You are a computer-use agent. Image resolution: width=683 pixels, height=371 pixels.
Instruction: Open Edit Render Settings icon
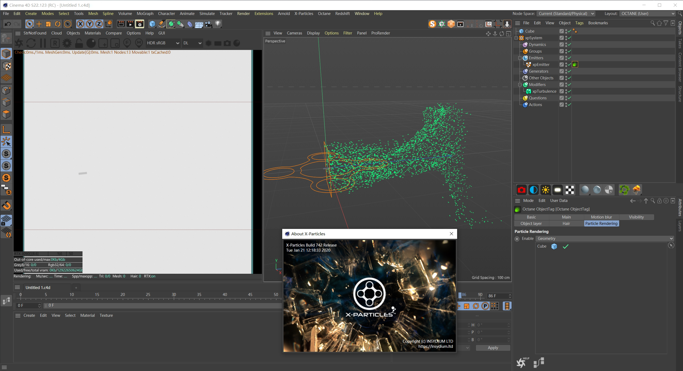140,24
